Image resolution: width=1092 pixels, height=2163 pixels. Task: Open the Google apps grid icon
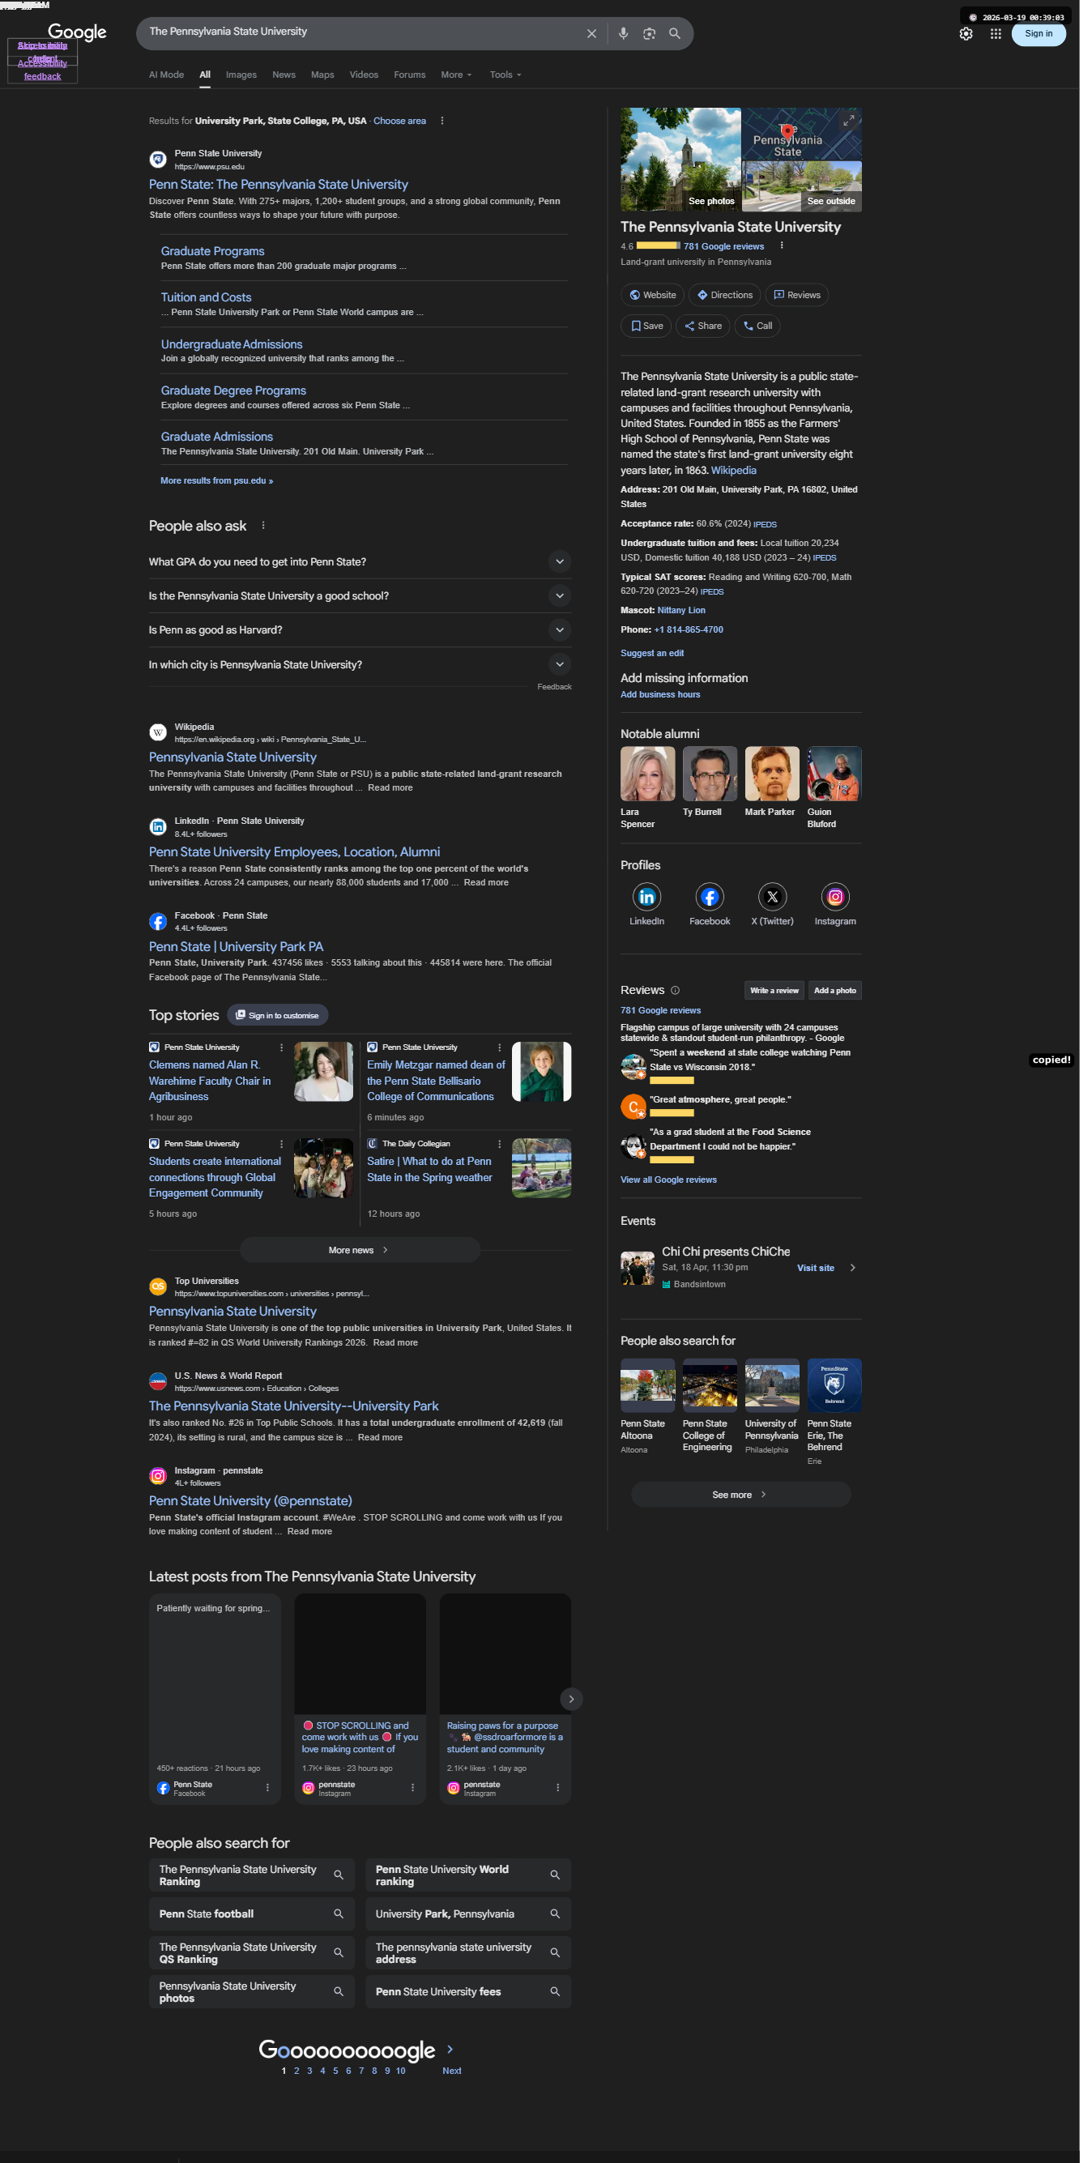pos(996,33)
